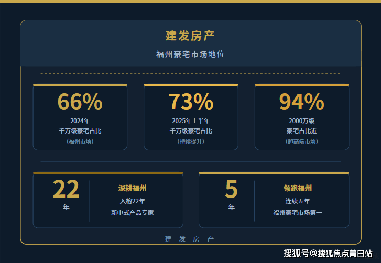
Task: Click the 深耕福州 gold heading
Action: (x=132, y=188)
